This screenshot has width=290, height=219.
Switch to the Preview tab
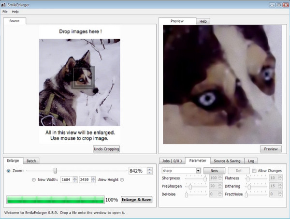[x=177, y=21]
